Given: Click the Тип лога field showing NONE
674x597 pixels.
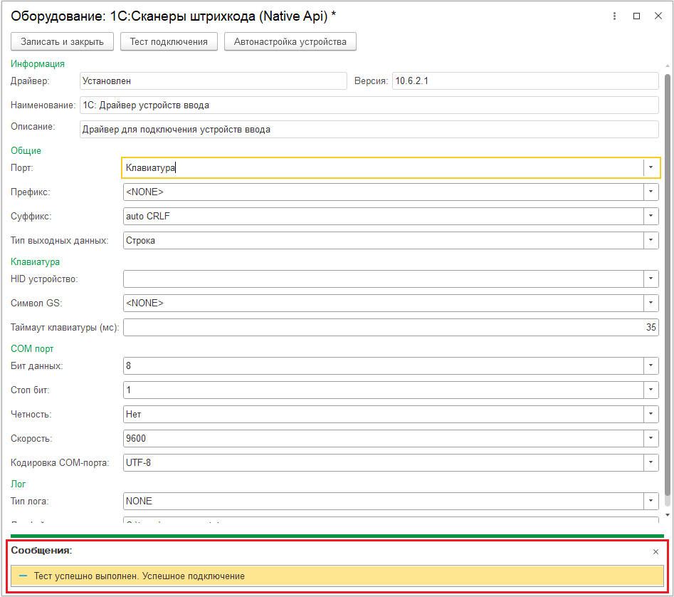Looking at the screenshot, I should coord(384,501).
